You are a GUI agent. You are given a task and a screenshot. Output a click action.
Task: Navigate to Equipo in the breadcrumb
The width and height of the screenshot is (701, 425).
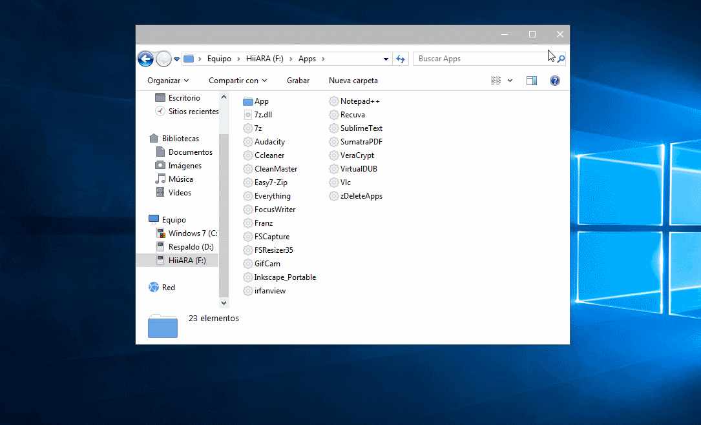tap(219, 59)
